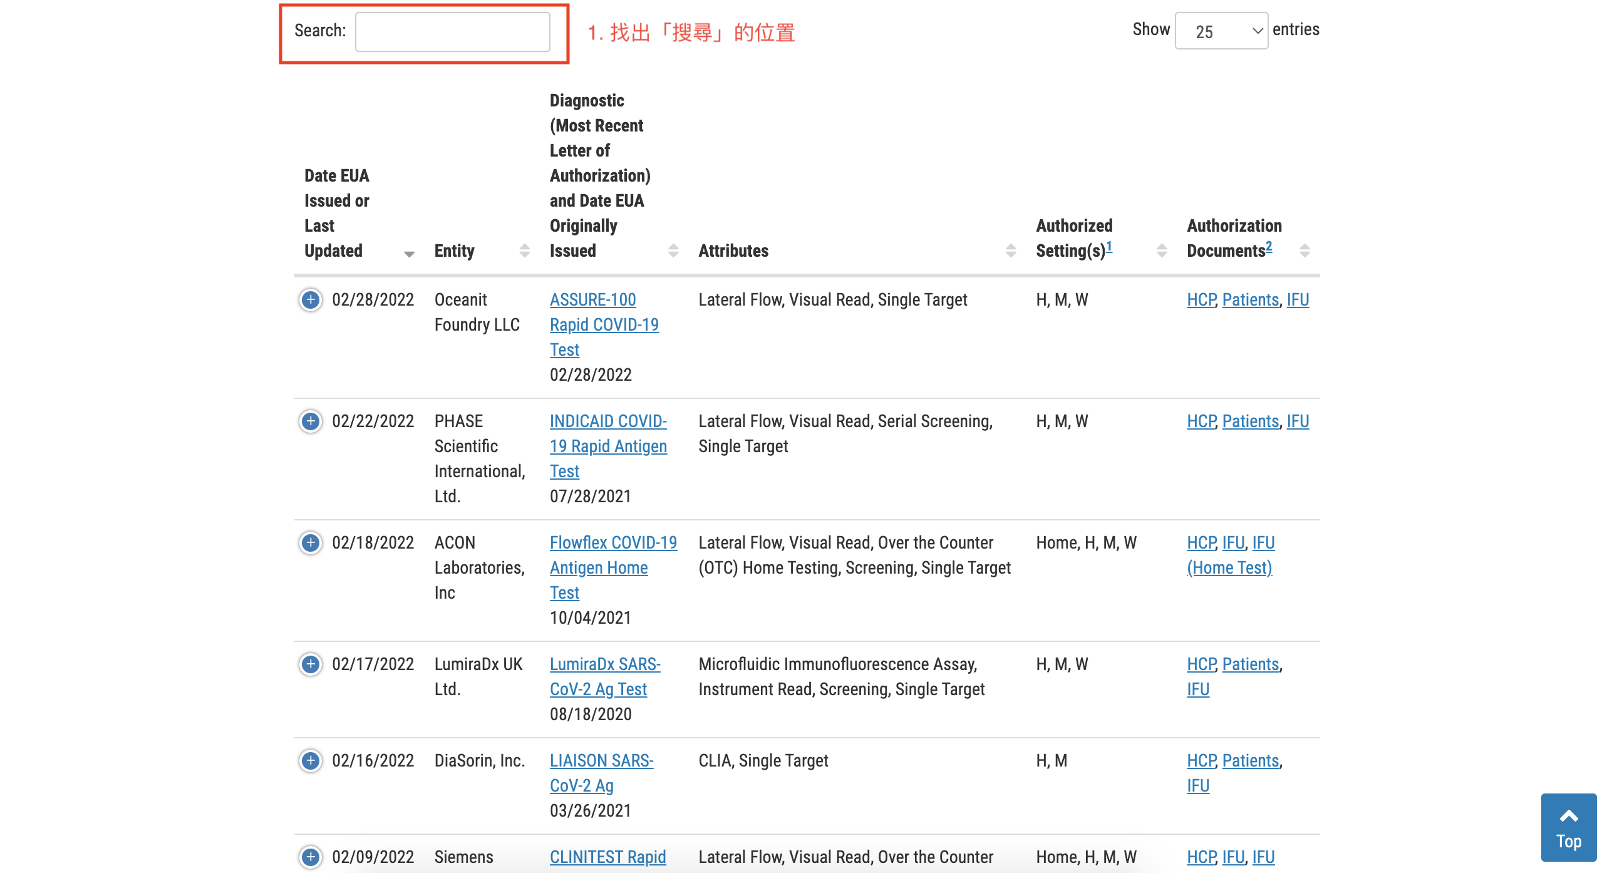1617x873 pixels.
Task: Sort by Date EUA Issued arrow
Action: (x=409, y=254)
